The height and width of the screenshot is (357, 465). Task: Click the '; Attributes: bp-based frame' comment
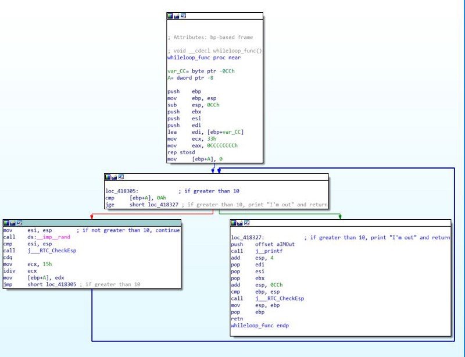click(210, 37)
